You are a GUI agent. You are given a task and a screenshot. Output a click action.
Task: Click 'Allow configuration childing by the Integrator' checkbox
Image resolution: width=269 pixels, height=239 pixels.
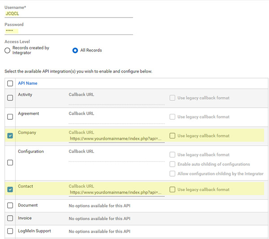pyautogui.click(x=172, y=174)
